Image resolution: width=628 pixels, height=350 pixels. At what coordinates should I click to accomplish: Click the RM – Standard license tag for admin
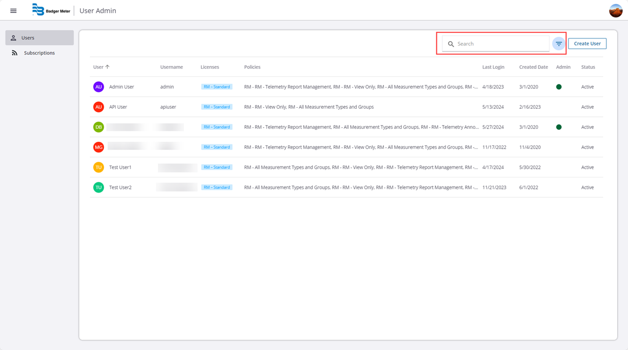pyautogui.click(x=217, y=87)
